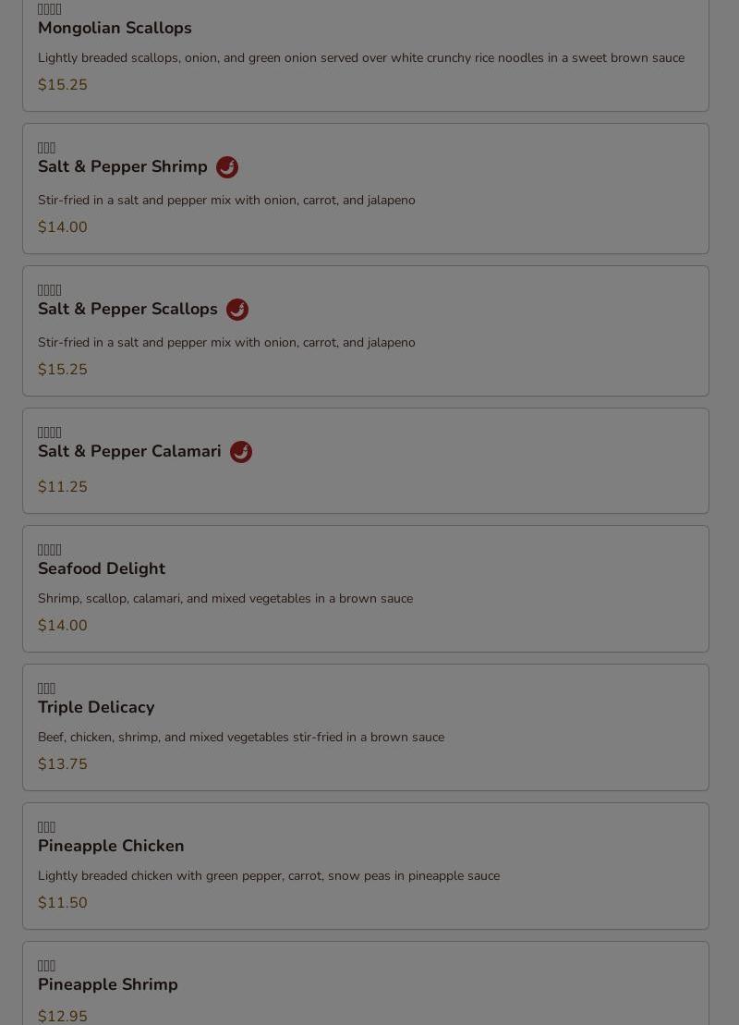Image resolution: width=739 pixels, height=1025 pixels.
Task: Click the $11.50 Pineapple Chicken price
Action: (63, 903)
